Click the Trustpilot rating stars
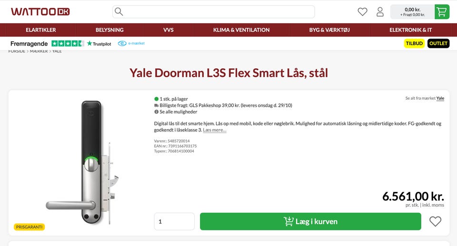 coord(68,43)
